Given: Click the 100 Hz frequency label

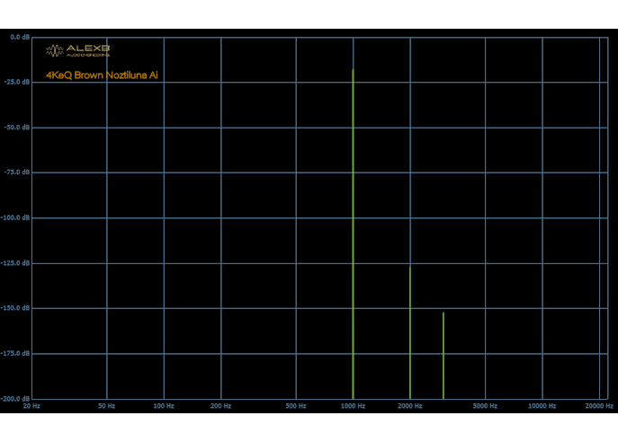Looking at the screenshot, I should pos(164,406).
